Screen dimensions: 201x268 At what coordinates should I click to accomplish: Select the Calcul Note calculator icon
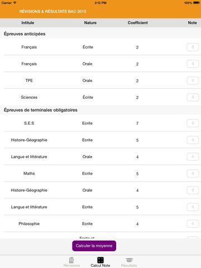point(100,260)
